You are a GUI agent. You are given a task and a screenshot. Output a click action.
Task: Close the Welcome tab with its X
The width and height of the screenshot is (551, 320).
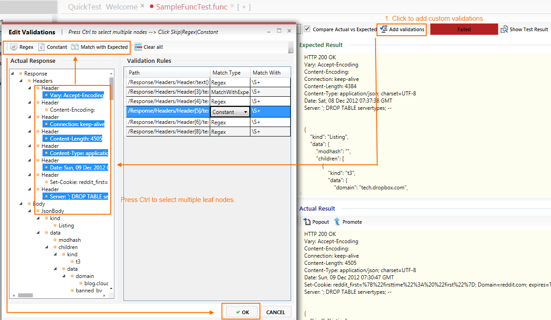[x=142, y=6]
